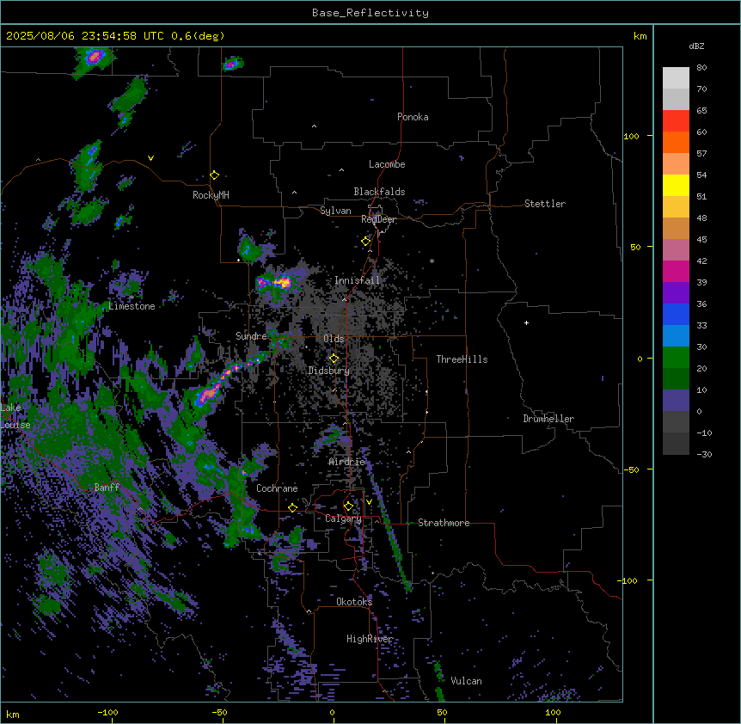741x724 pixels.
Task: Select the red 60–65 dBZ legend swatch
Action: point(676,121)
